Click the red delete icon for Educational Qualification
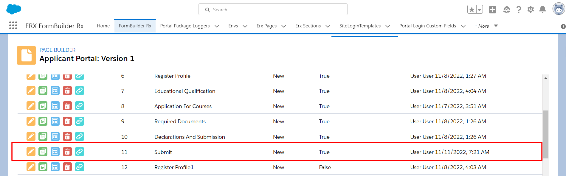Screen dimensions: 566x176 pos(67,91)
